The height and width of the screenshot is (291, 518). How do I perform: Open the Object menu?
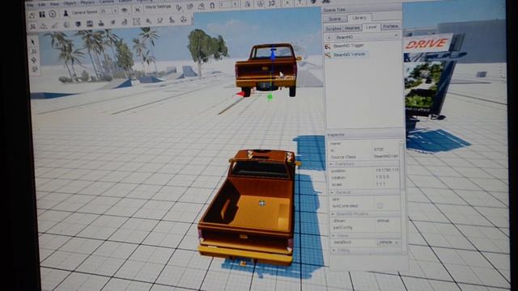[x=70, y=3]
